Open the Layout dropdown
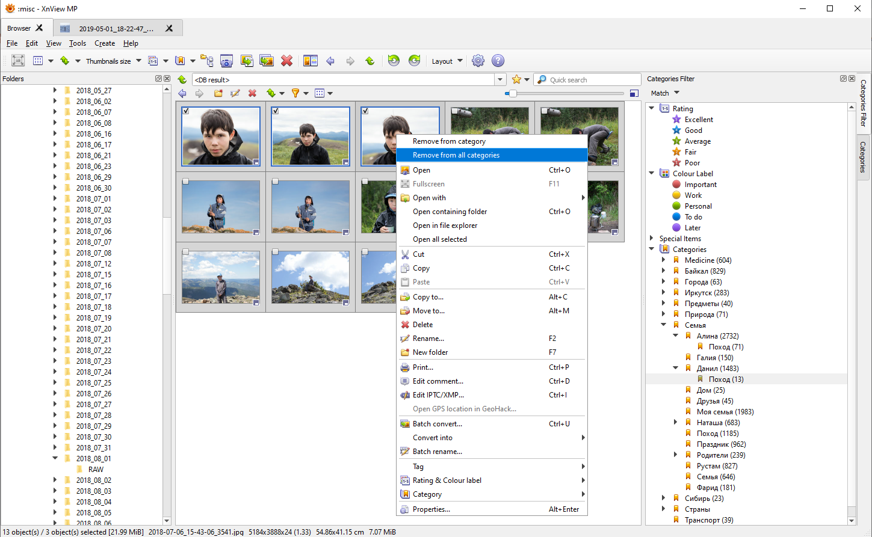The image size is (872, 537). point(447,61)
